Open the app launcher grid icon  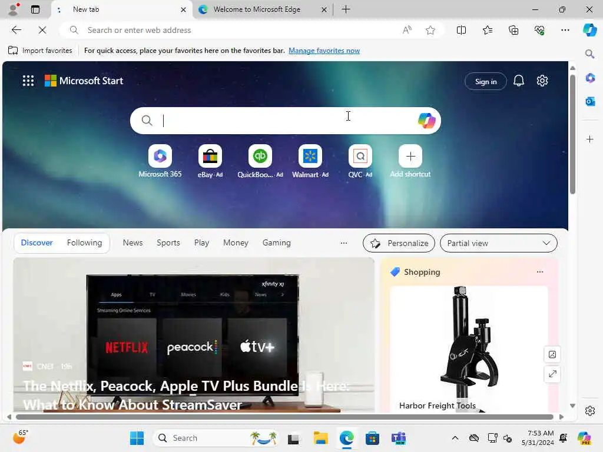28,81
